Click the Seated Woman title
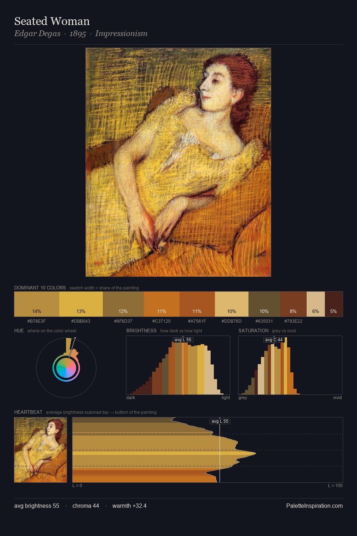Image resolution: width=357 pixels, height=536 pixels. coord(52,21)
